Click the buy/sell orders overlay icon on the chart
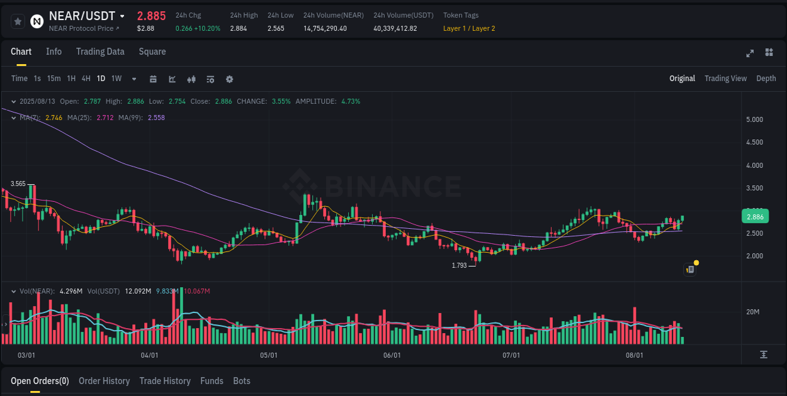The height and width of the screenshot is (396, 787). (x=690, y=269)
